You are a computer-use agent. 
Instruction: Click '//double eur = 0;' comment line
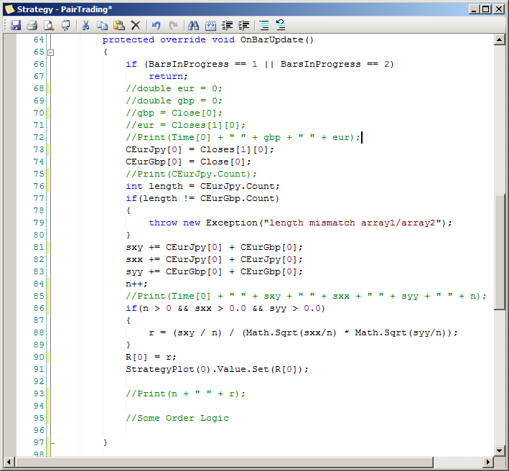[174, 88]
